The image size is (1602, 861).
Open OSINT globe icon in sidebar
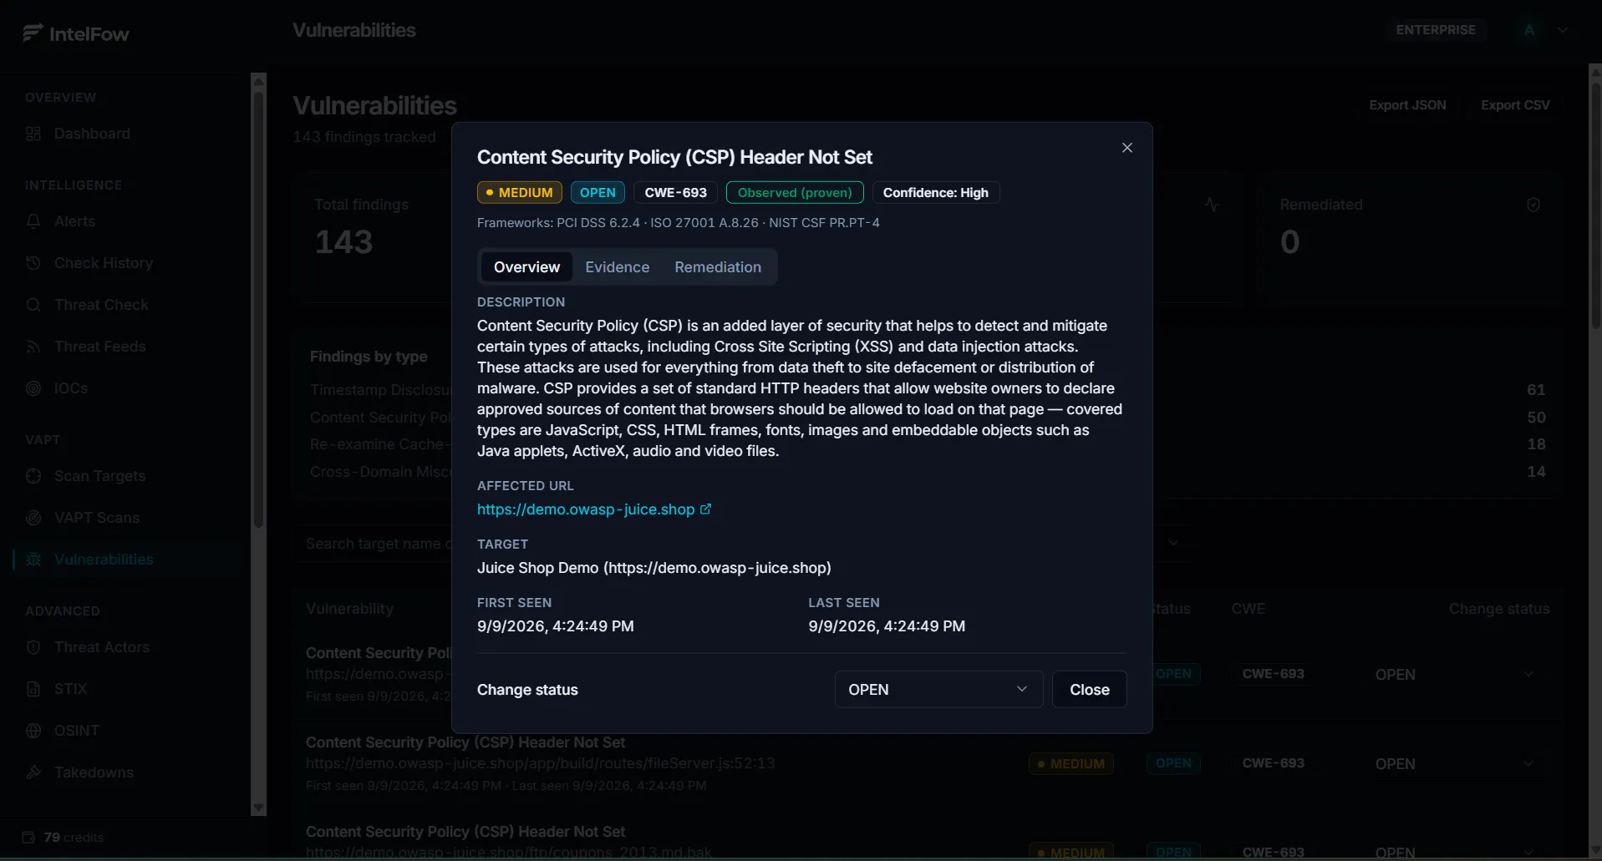pos(33,731)
